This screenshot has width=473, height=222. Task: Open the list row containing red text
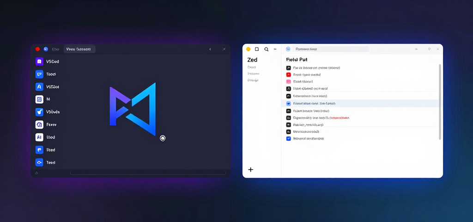point(319,118)
